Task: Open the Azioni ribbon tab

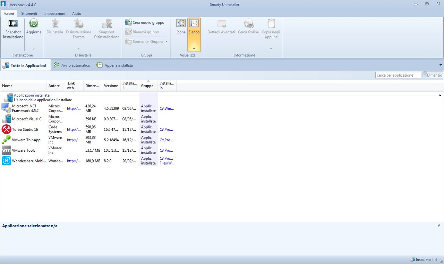Action: (x=9, y=14)
